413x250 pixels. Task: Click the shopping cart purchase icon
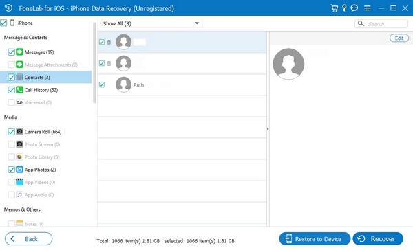point(335,8)
